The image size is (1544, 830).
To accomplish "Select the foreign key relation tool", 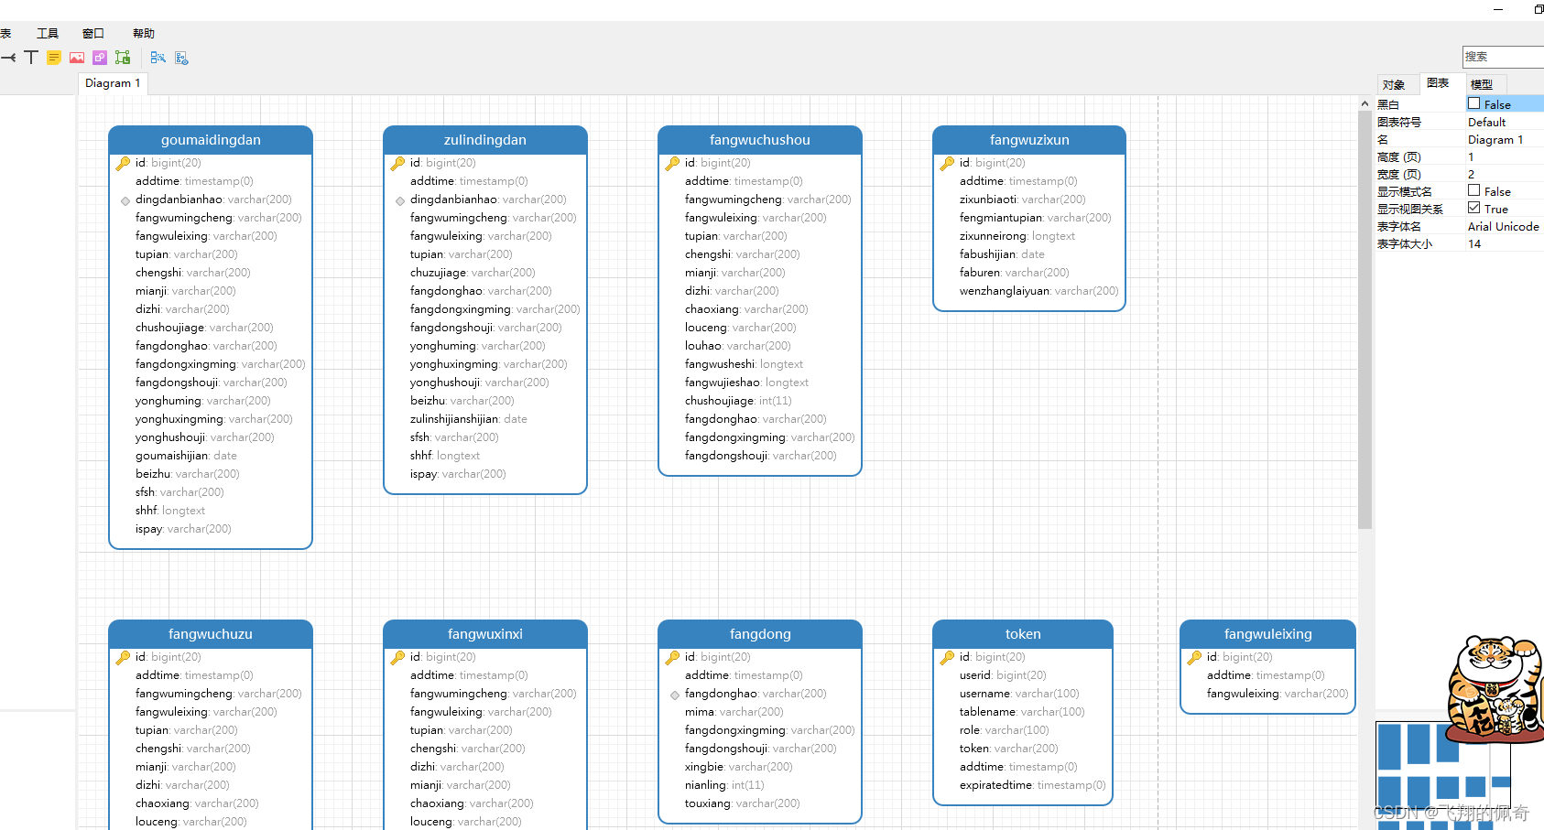I will [x=7, y=58].
